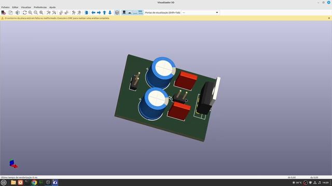
Task: Rotate Z counterclockwise
Action: point(79,12)
